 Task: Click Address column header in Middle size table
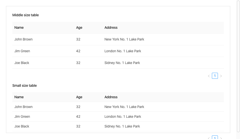[111, 27]
